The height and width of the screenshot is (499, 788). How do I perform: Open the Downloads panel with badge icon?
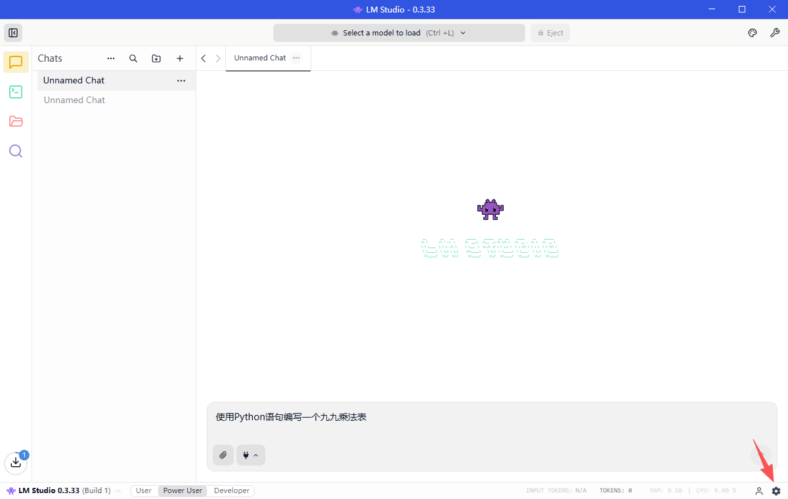pos(16,463)
